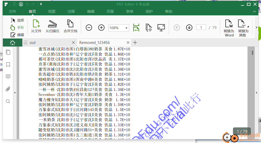Go to the Home start tab

(x=12, y=43)
